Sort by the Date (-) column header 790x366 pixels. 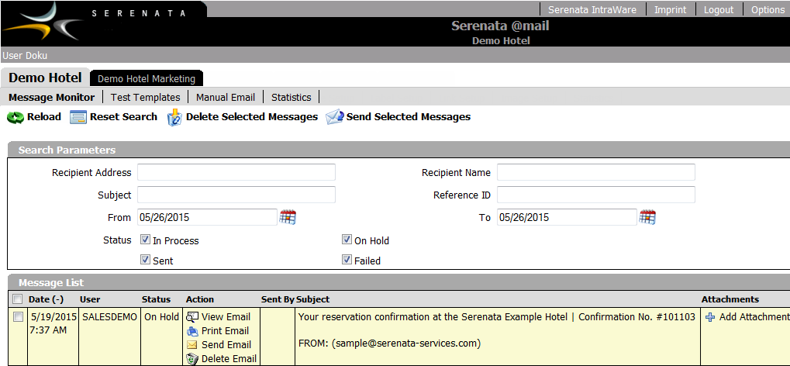coord(47,299)
